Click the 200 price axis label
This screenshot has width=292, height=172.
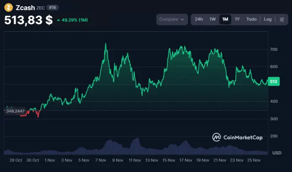pyautogui.click(x=274, y=136)
